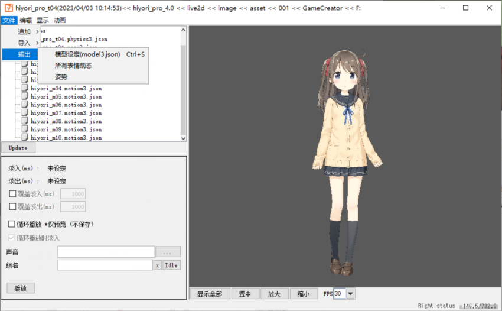Choose 模型设定(model3.json) export option

click(x=93, y=54)
